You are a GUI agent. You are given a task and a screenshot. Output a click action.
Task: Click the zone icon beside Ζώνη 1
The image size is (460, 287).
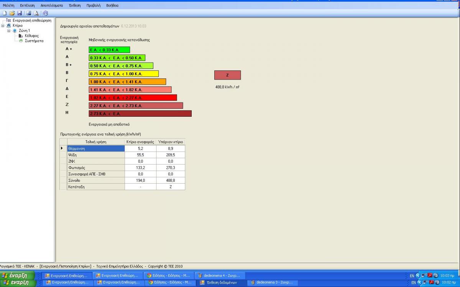point(15,31)
